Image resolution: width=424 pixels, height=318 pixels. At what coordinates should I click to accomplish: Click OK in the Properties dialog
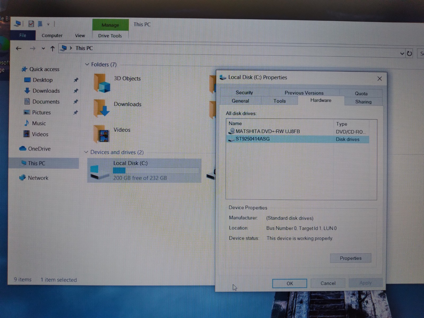coord(290,283)
